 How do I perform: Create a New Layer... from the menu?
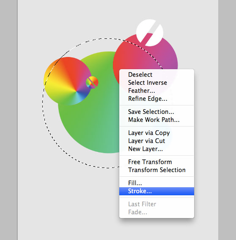tap(156, 149)
